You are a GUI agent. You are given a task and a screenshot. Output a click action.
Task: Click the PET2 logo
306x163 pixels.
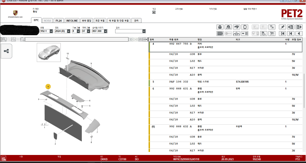click(x=292, y=15)
